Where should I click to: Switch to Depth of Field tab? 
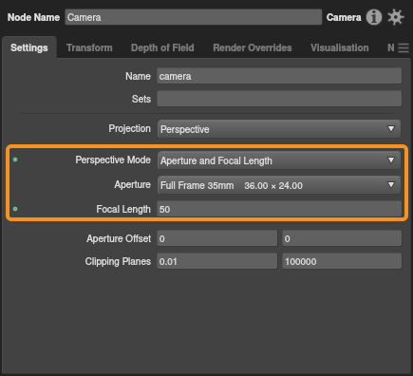[162, 47]
